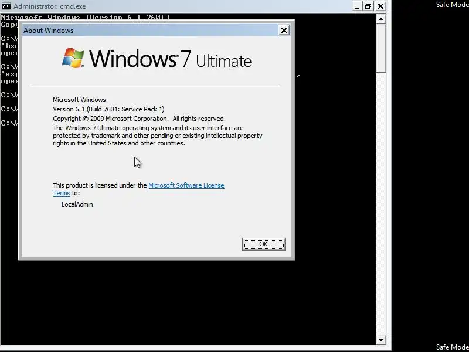Click the cmd.exe vertical scrollbar thumb
469x352 pixels.
(x=381, y=48)
